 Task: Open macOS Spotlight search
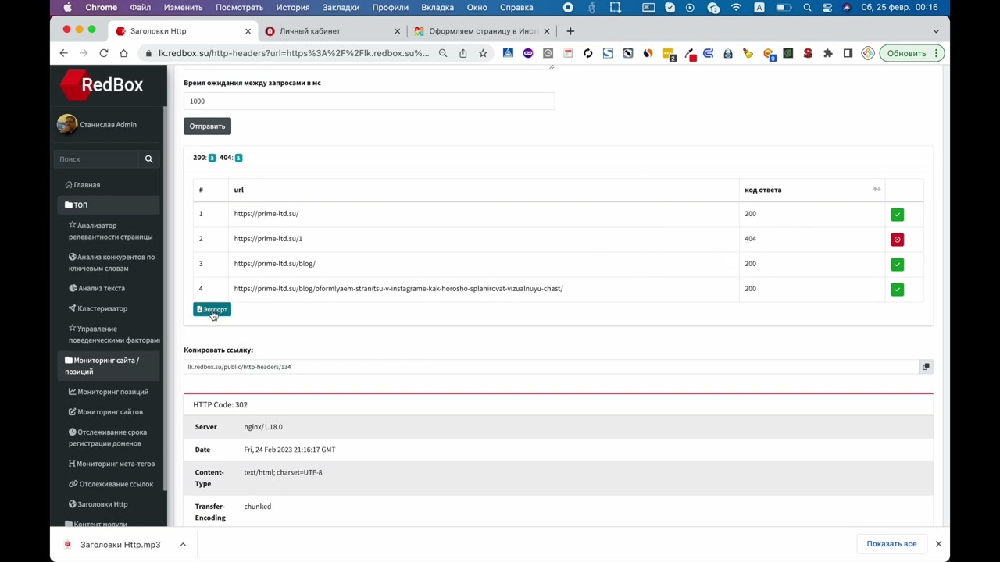pyautogui.click(x=807, y=7)
